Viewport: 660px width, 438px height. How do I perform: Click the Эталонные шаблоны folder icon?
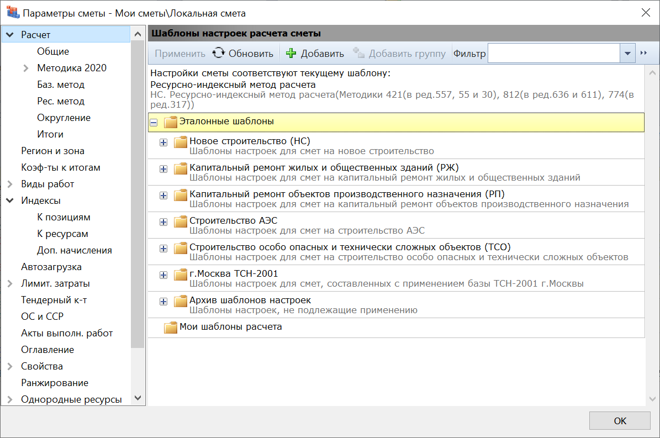[171, 122]
